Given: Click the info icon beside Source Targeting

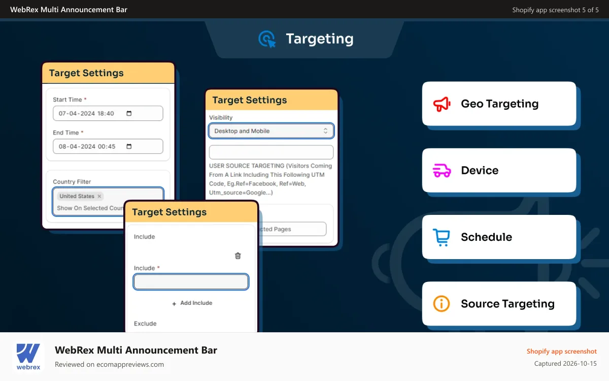Looking at the screenshot, I should click(442, 304).
